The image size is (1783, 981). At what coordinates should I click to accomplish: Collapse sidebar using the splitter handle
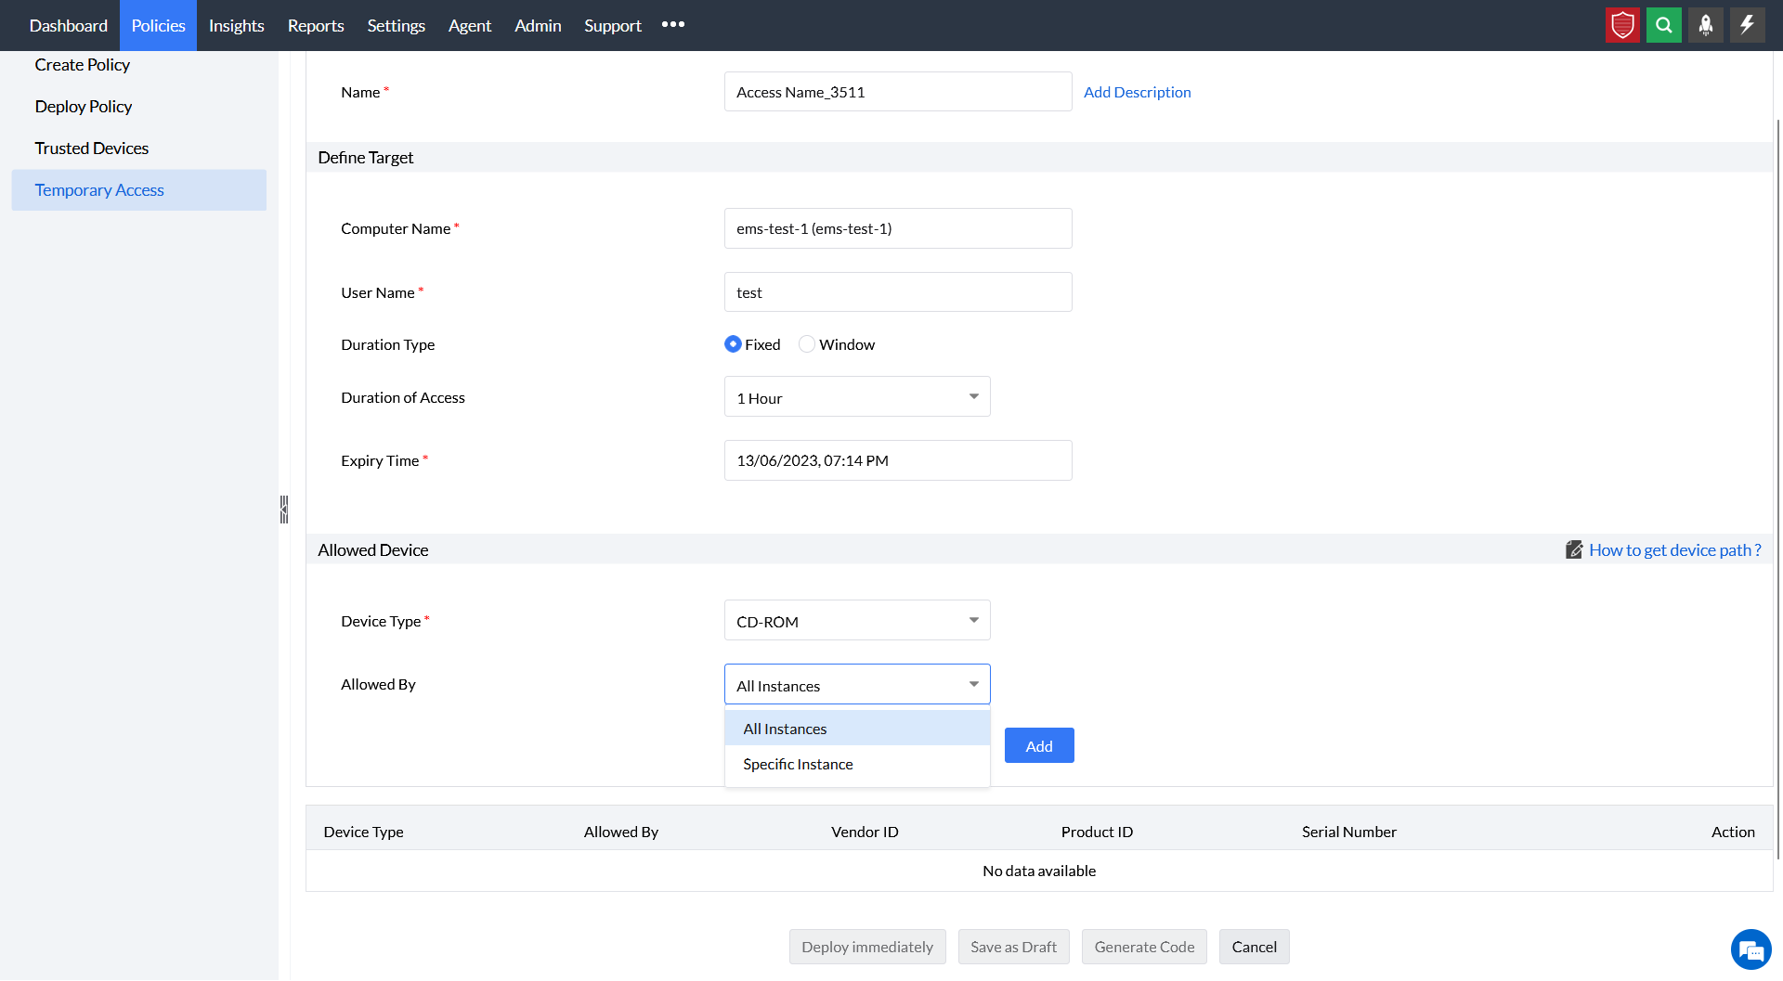pyautogui.click(x=284, y=510)
